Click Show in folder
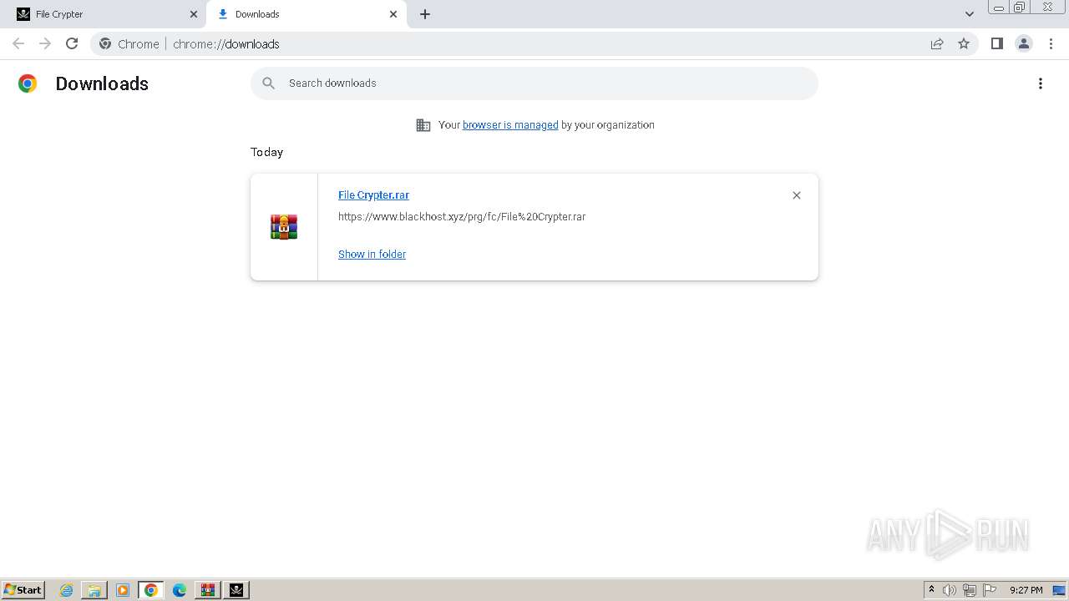 pyautogui.click(x=372, y=255)
